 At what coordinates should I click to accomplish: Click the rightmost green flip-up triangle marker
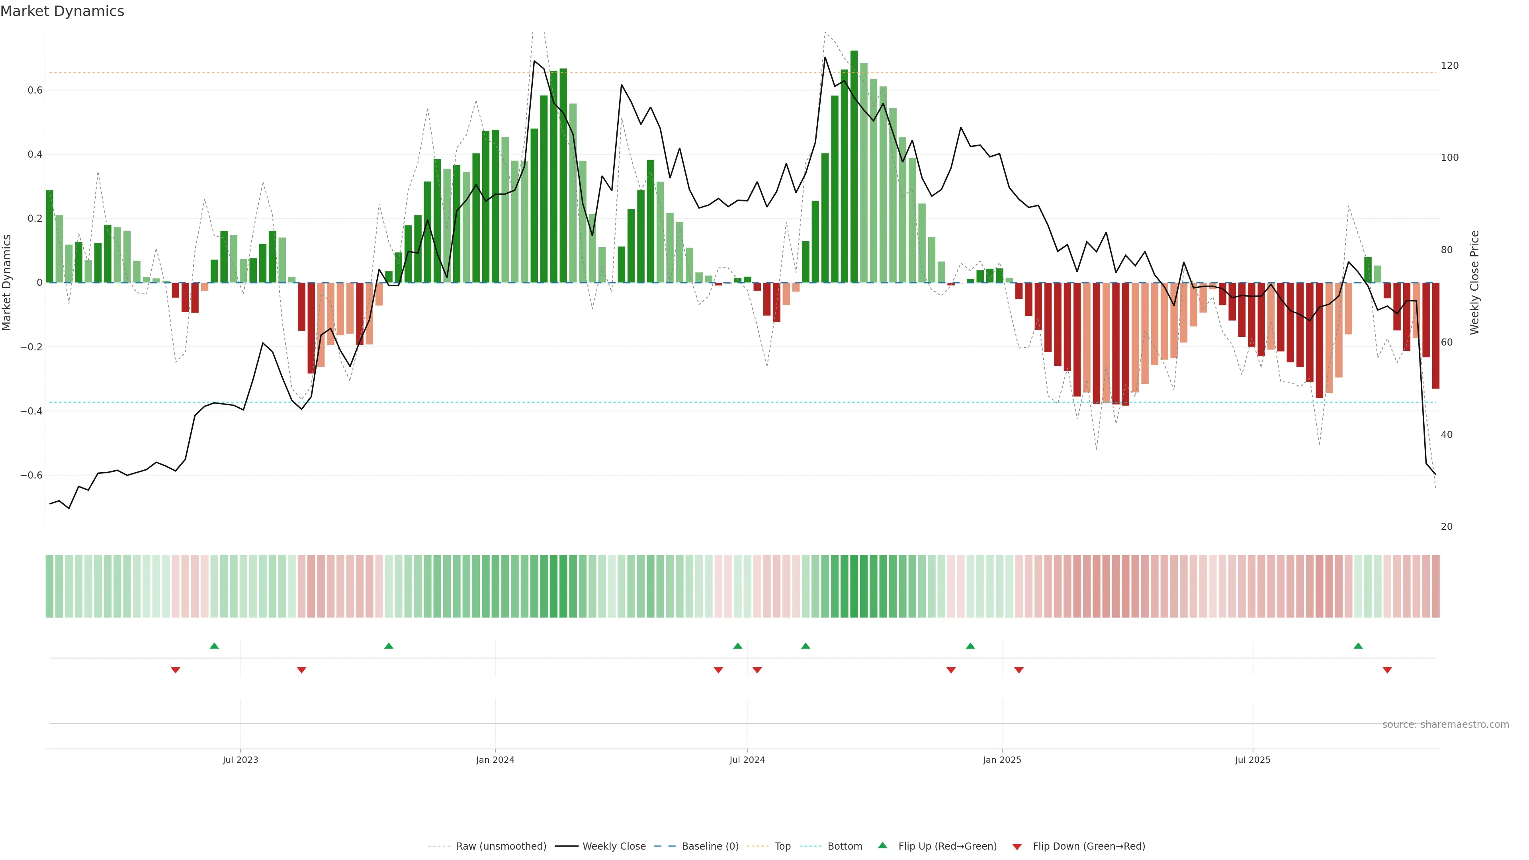[1358, 646]
